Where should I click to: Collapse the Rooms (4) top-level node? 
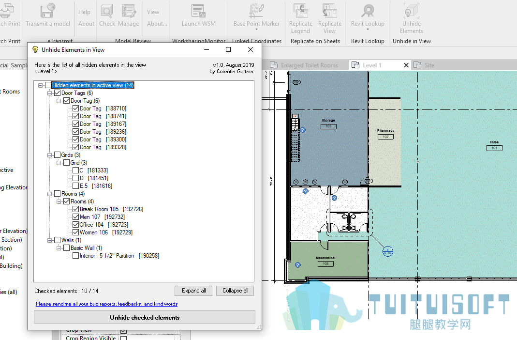click(x=49, y=194)
